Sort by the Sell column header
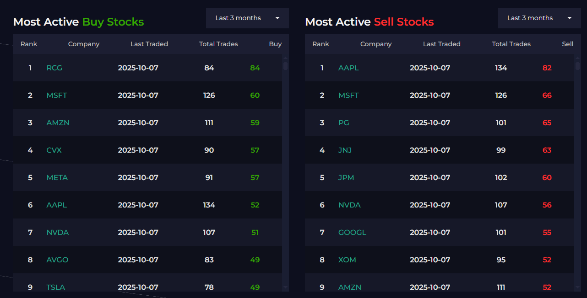The image size is (587, 298). [567, 44]
